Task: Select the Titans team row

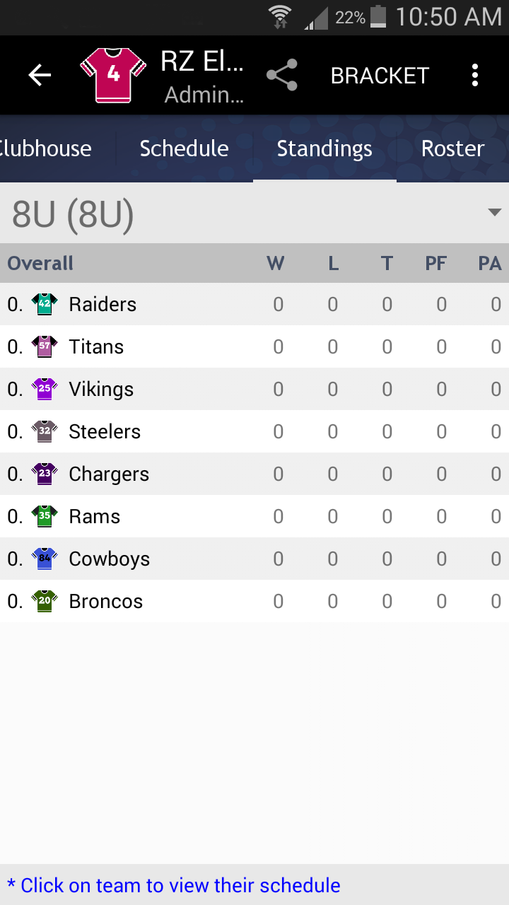Action: tap(255, 346)
